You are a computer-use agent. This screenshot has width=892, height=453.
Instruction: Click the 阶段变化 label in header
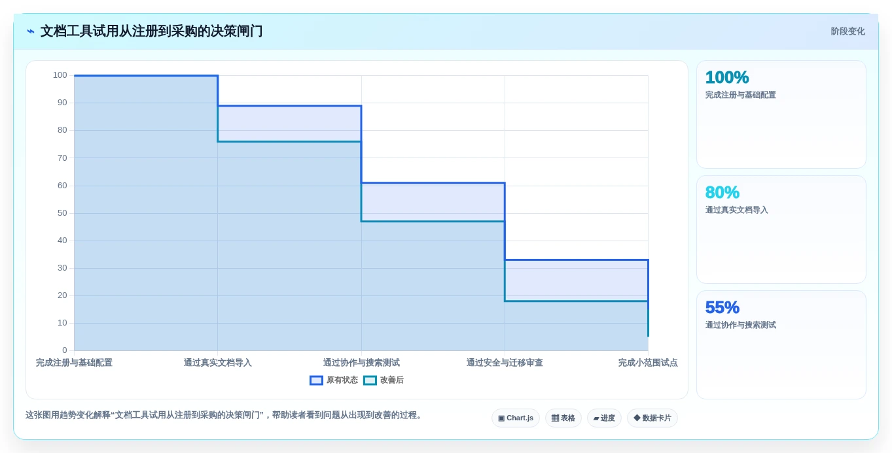click(847, 31)
